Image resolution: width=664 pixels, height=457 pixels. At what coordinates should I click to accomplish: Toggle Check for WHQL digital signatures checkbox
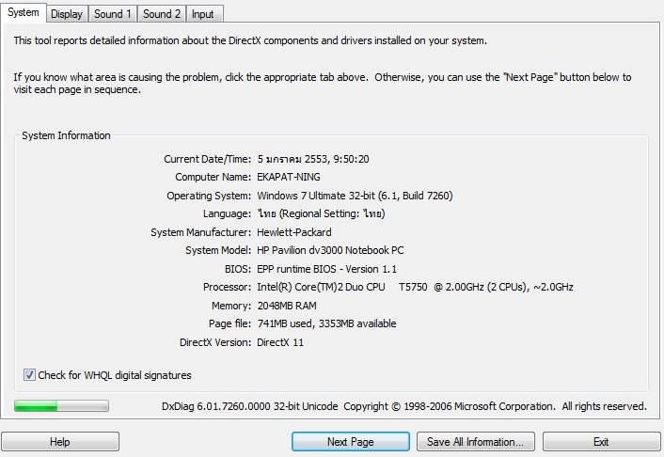[30, 375]
